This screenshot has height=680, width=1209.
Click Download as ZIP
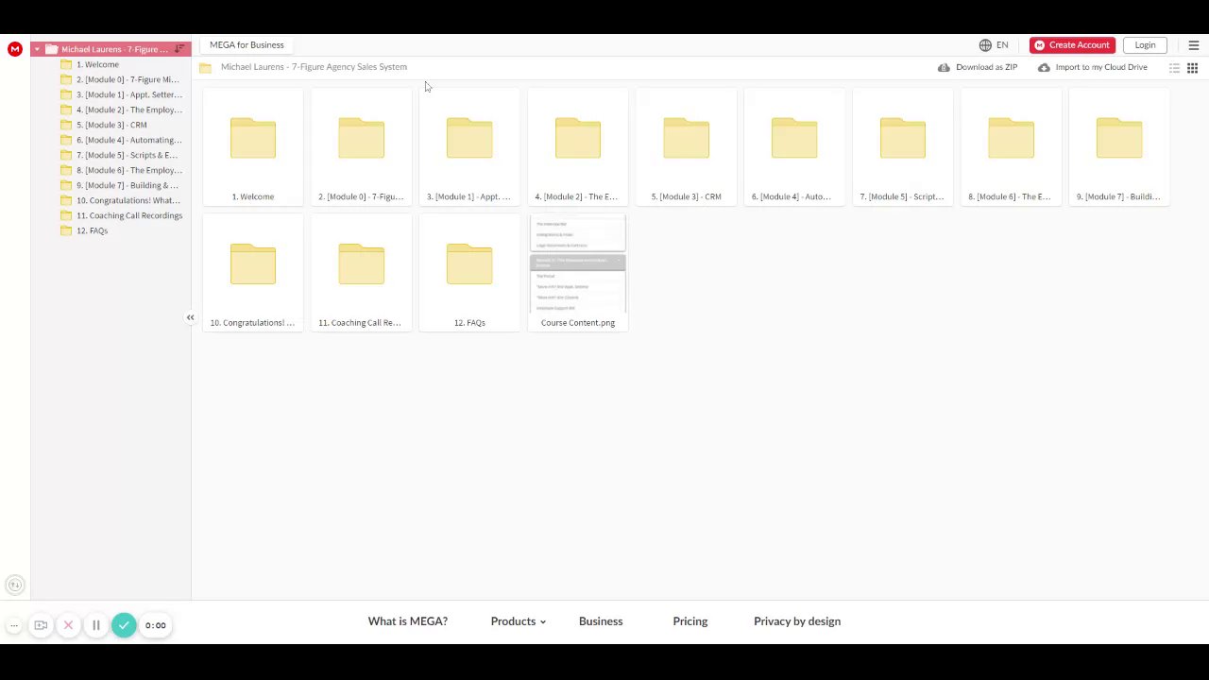[x=978, y=67]
